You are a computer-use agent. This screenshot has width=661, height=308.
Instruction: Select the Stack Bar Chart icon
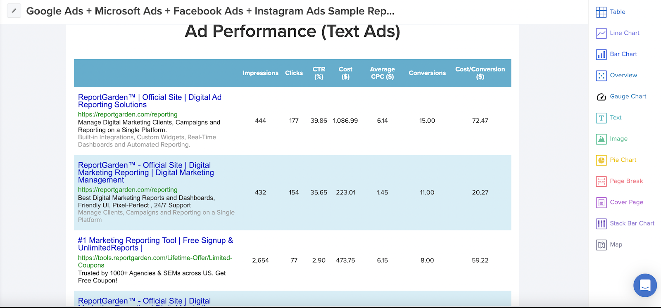pos(601,224)
